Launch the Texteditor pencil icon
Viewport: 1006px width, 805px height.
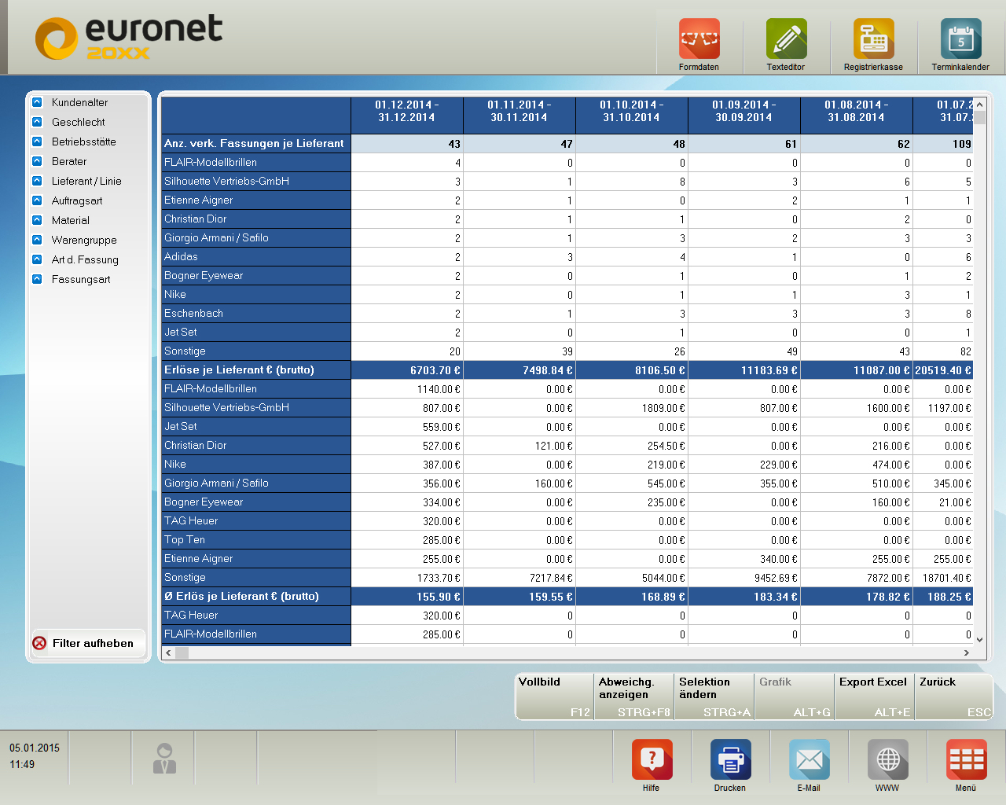tap(786, 39)
